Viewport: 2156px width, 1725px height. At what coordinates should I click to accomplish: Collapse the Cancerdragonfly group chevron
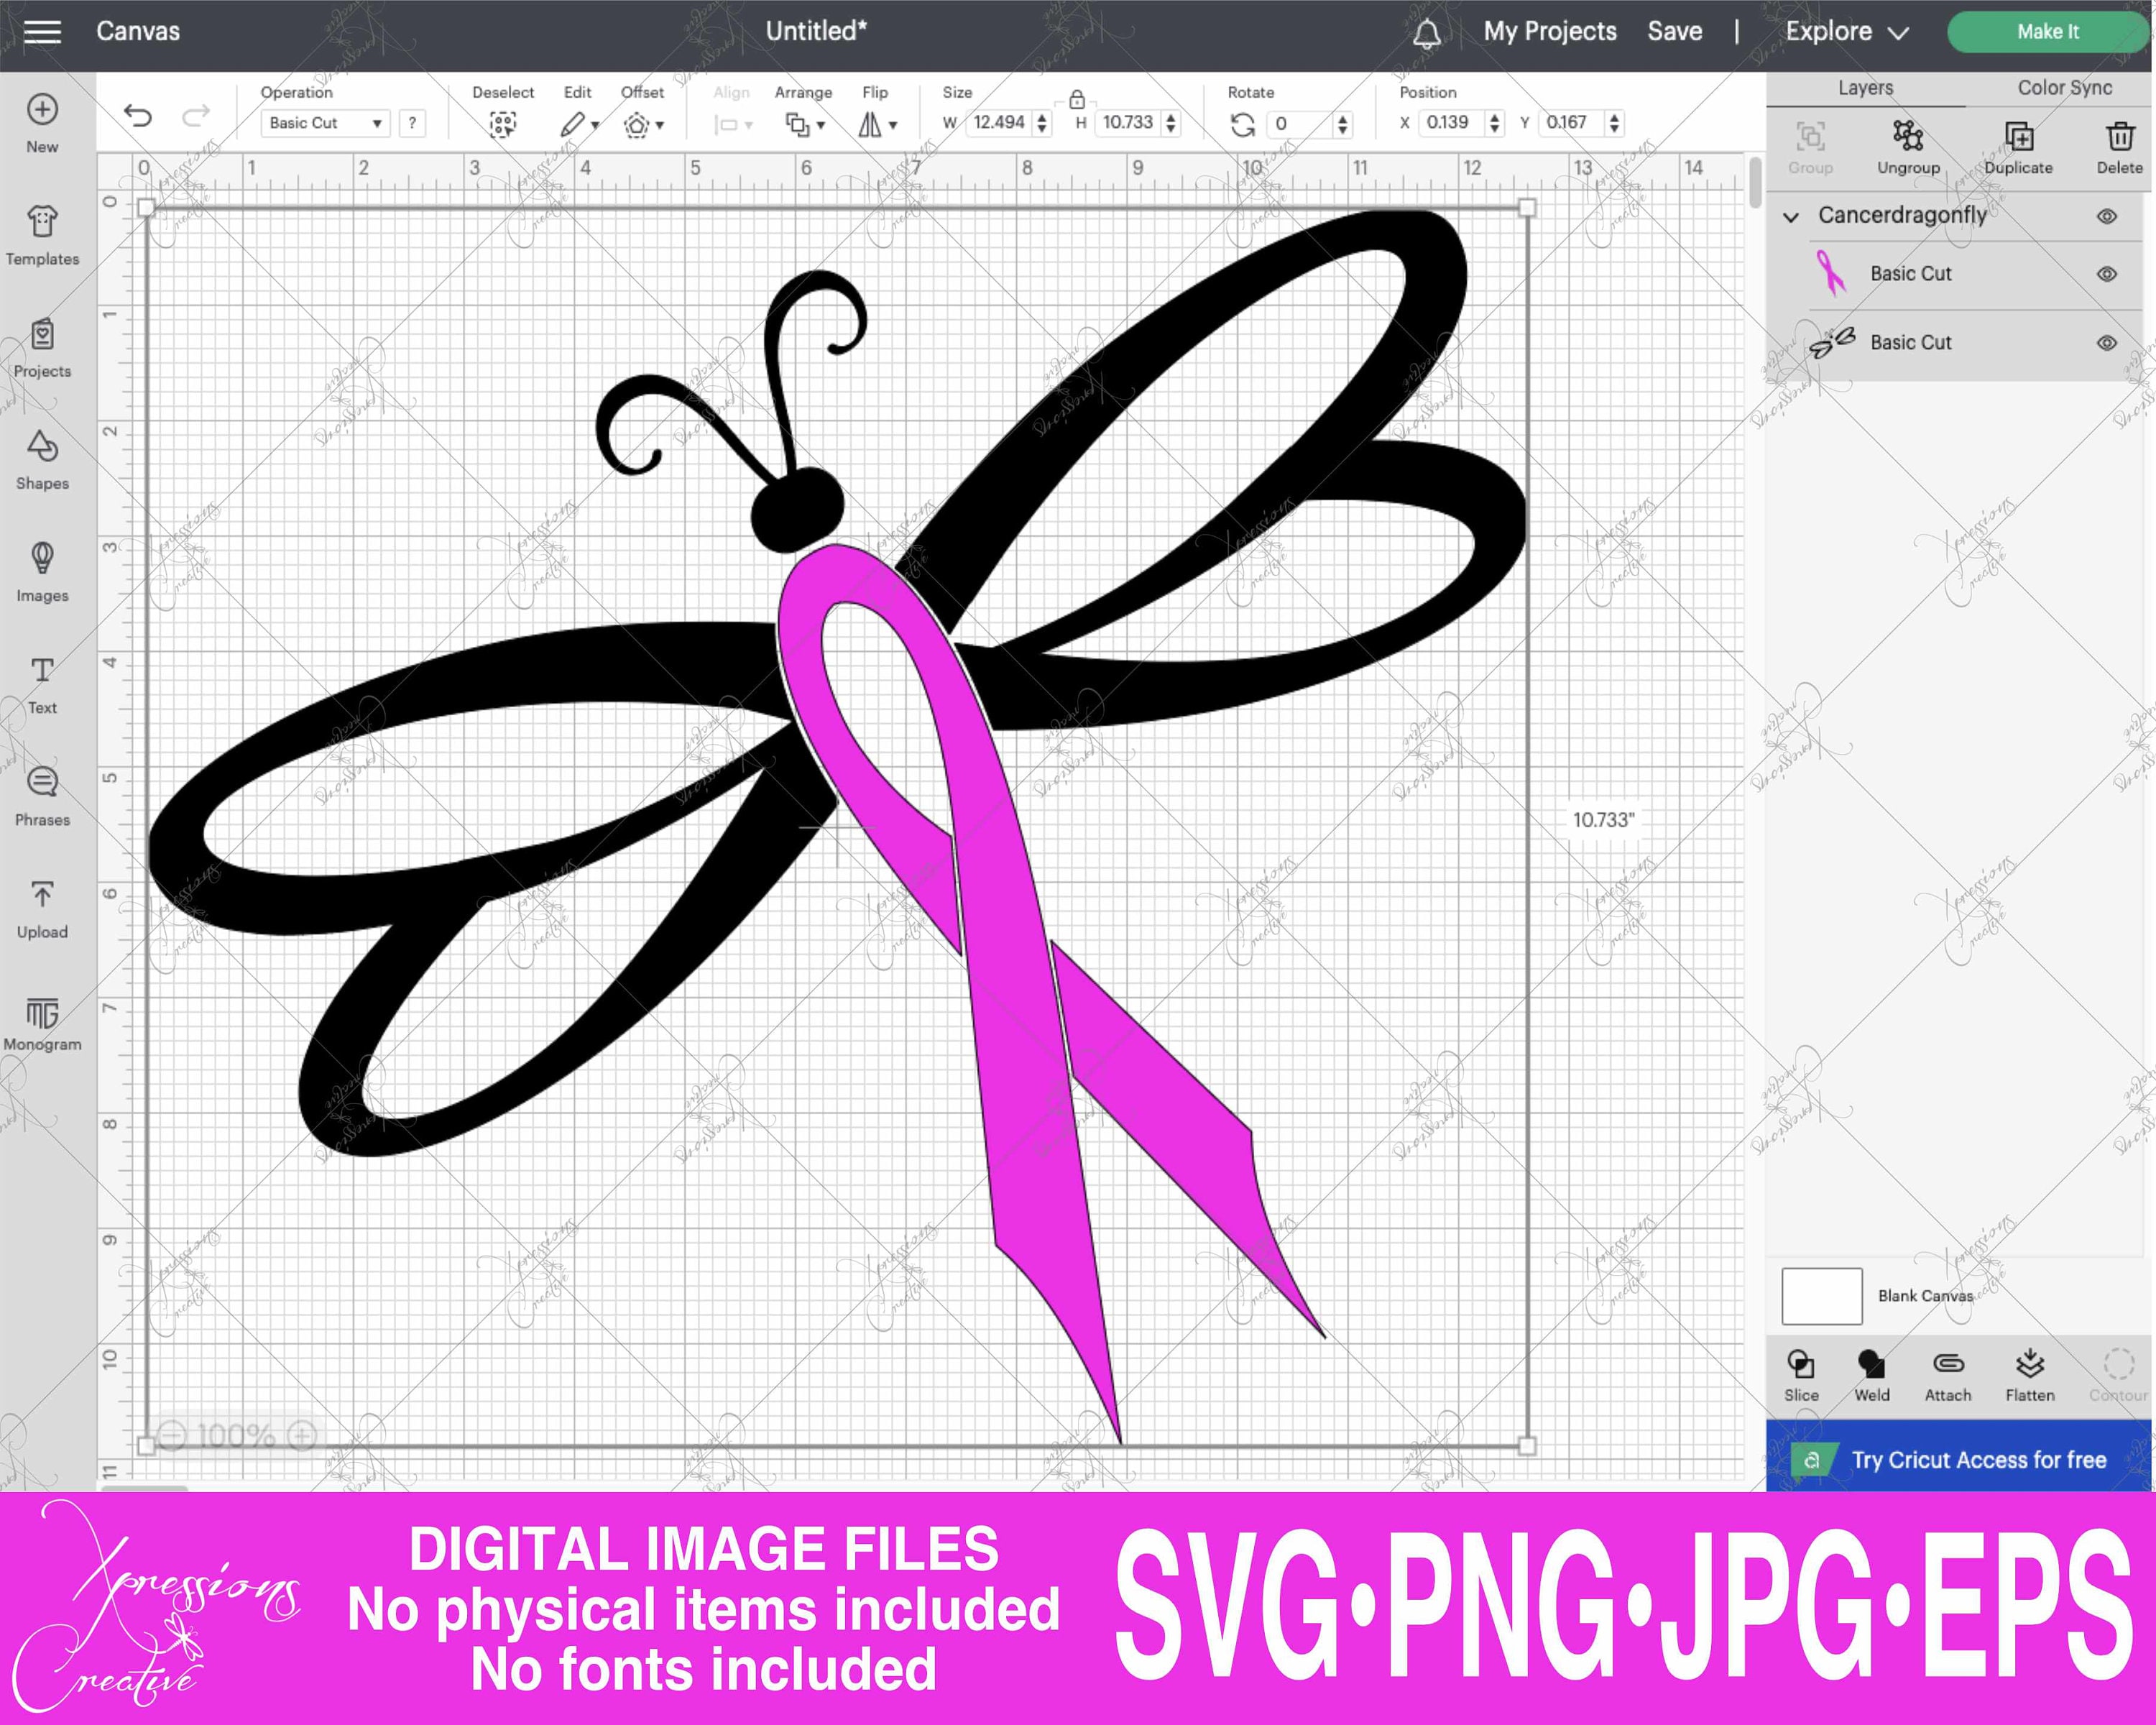[x=1791, y=216]
